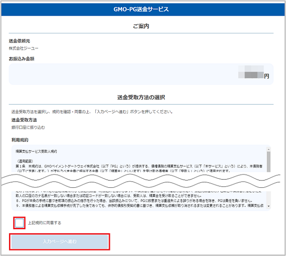
Task: Click the 送金受取方法 field label
Action: point(24,120)
